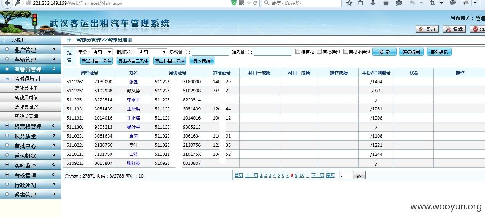Go to 尾页 last page link
Screen dimensions: 485x217
(330, 175)
